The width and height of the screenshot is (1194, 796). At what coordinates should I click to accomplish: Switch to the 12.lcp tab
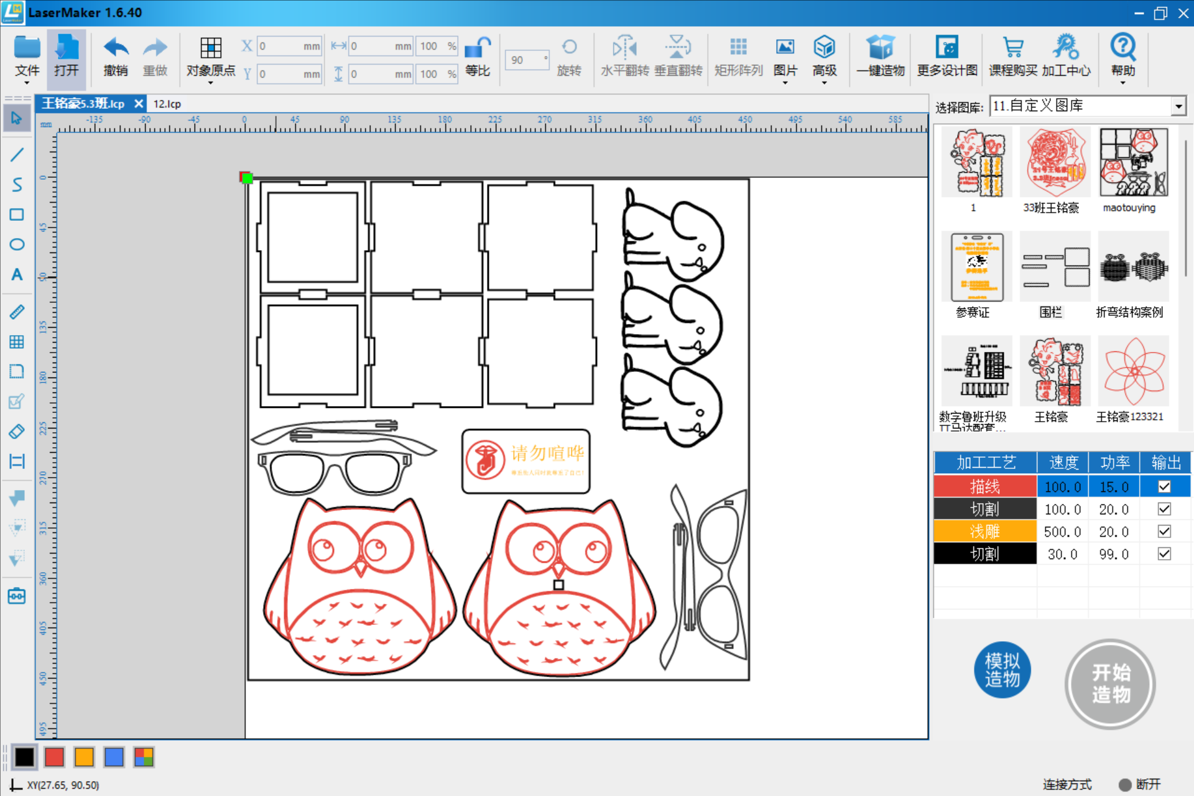[167, 104]
